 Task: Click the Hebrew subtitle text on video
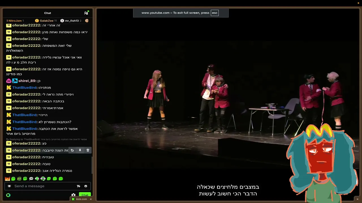click(228, 190)
